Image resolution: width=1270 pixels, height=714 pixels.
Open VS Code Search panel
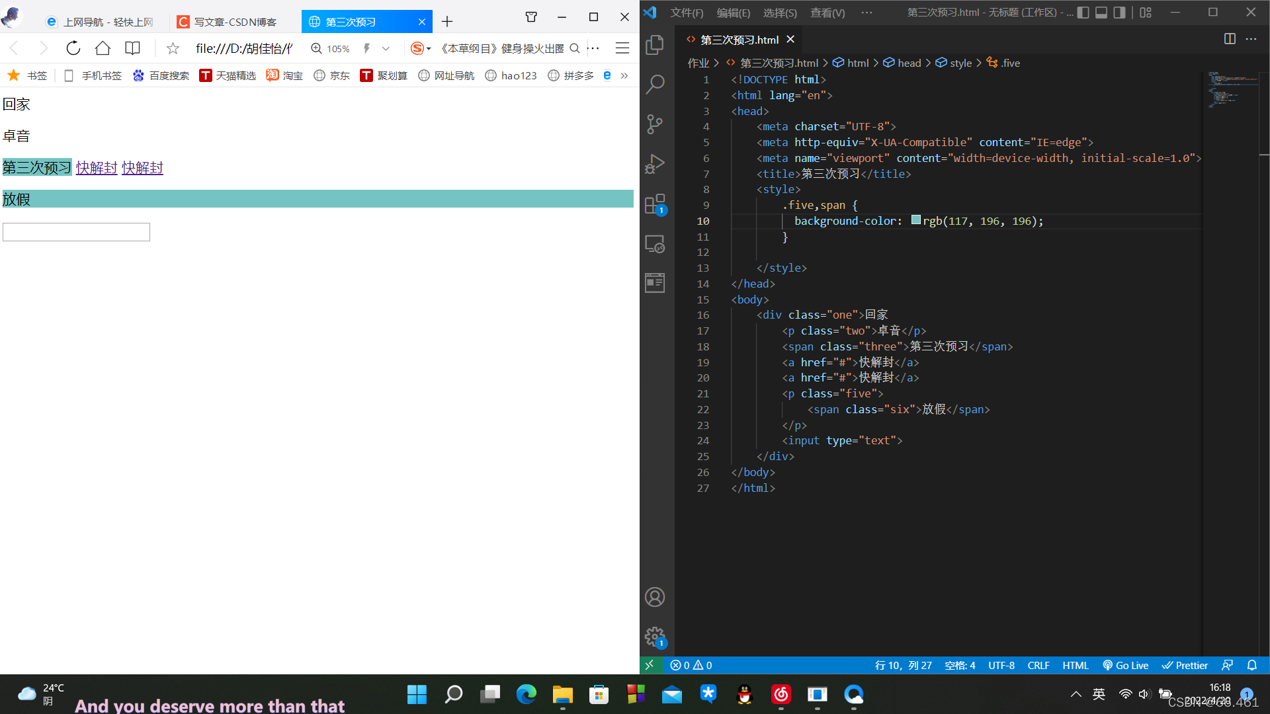[655, 84]
